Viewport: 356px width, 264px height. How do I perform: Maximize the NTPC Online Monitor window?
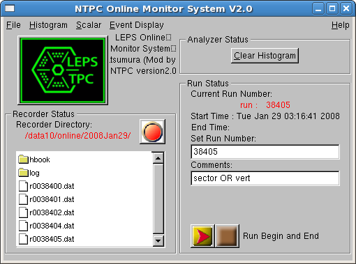[x=332, y=9]
